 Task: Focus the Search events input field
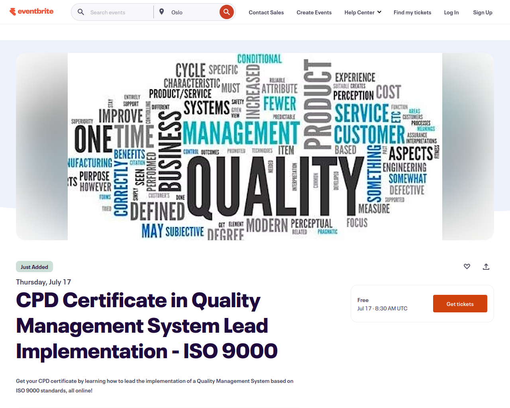(120, 12)
